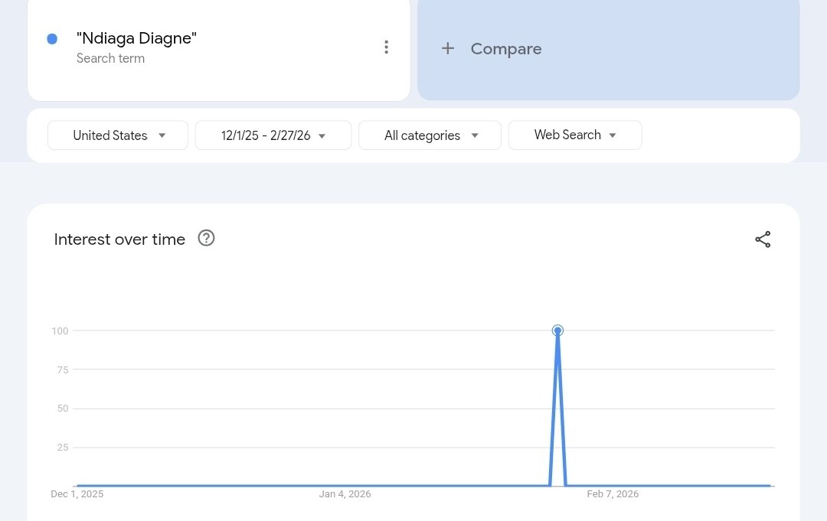Click the peak data point at 100
The width and height of the screenshot is (827, 521).
557,331
